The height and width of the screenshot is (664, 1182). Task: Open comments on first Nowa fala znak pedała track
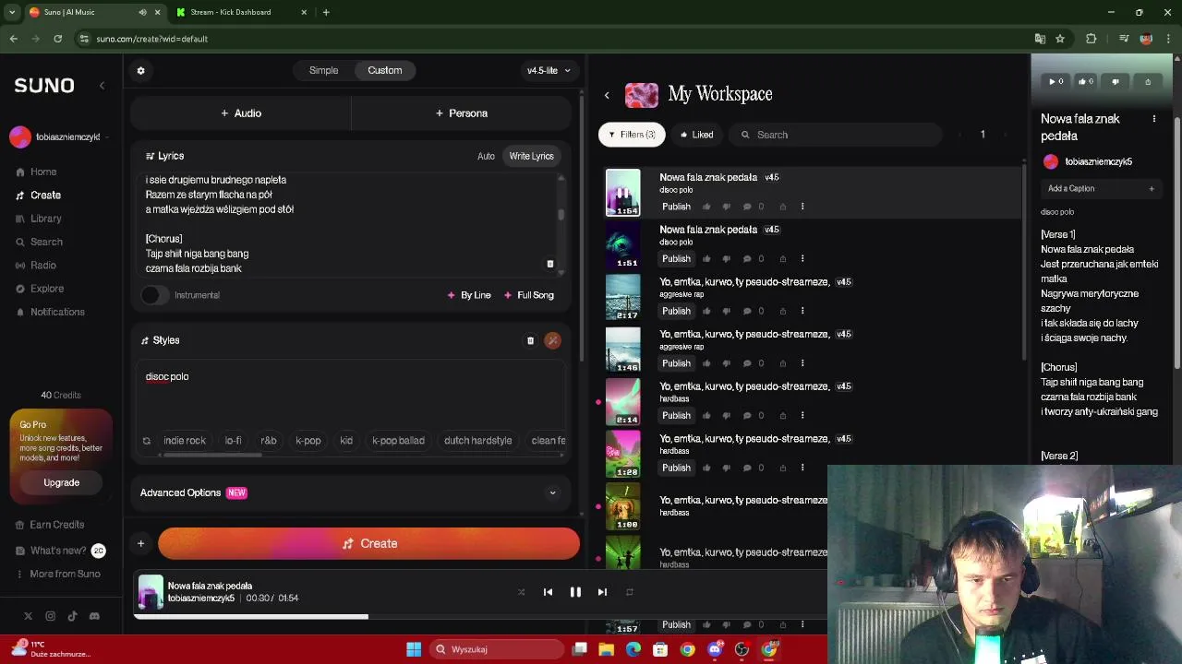click(746, 207)
